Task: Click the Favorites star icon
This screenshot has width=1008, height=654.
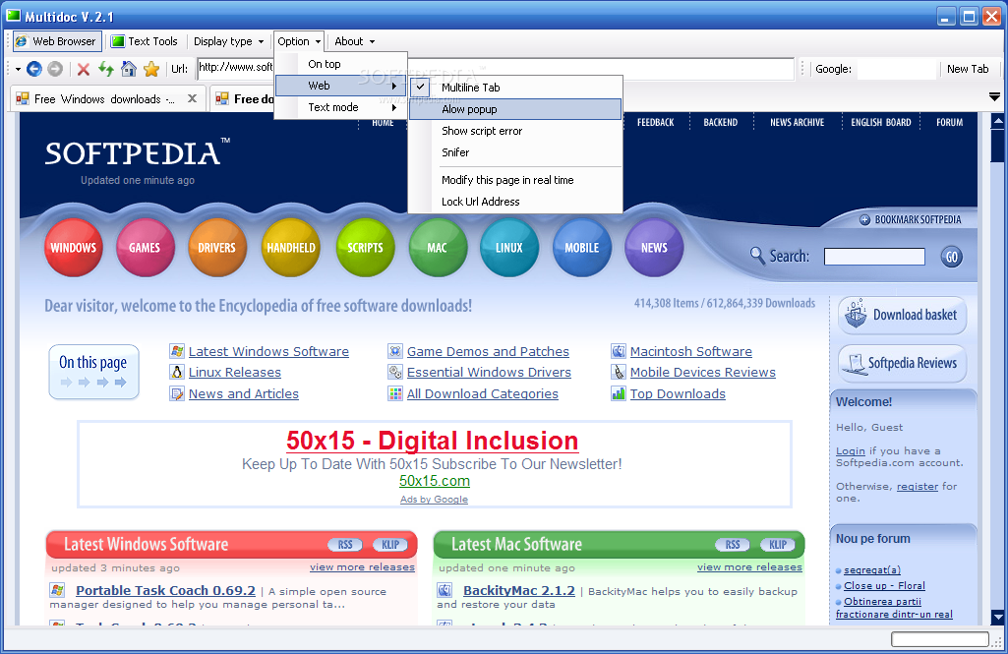Action: click(x=151, y=68)
